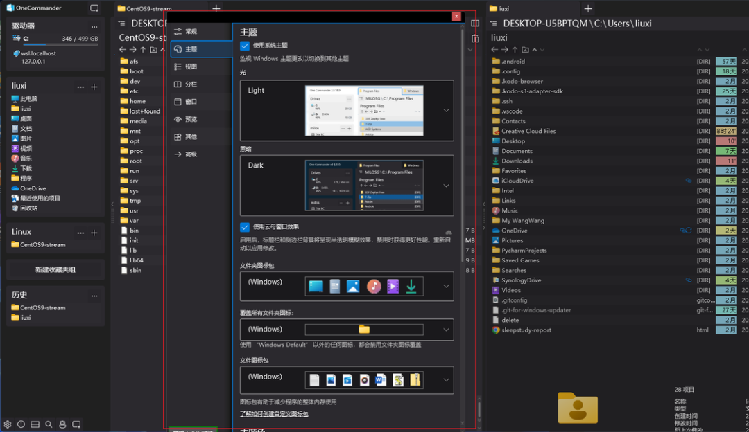749x432 pixels.
Task: Click the tabs icon in OneCommander title bar
Action: [x=94, y=7]
